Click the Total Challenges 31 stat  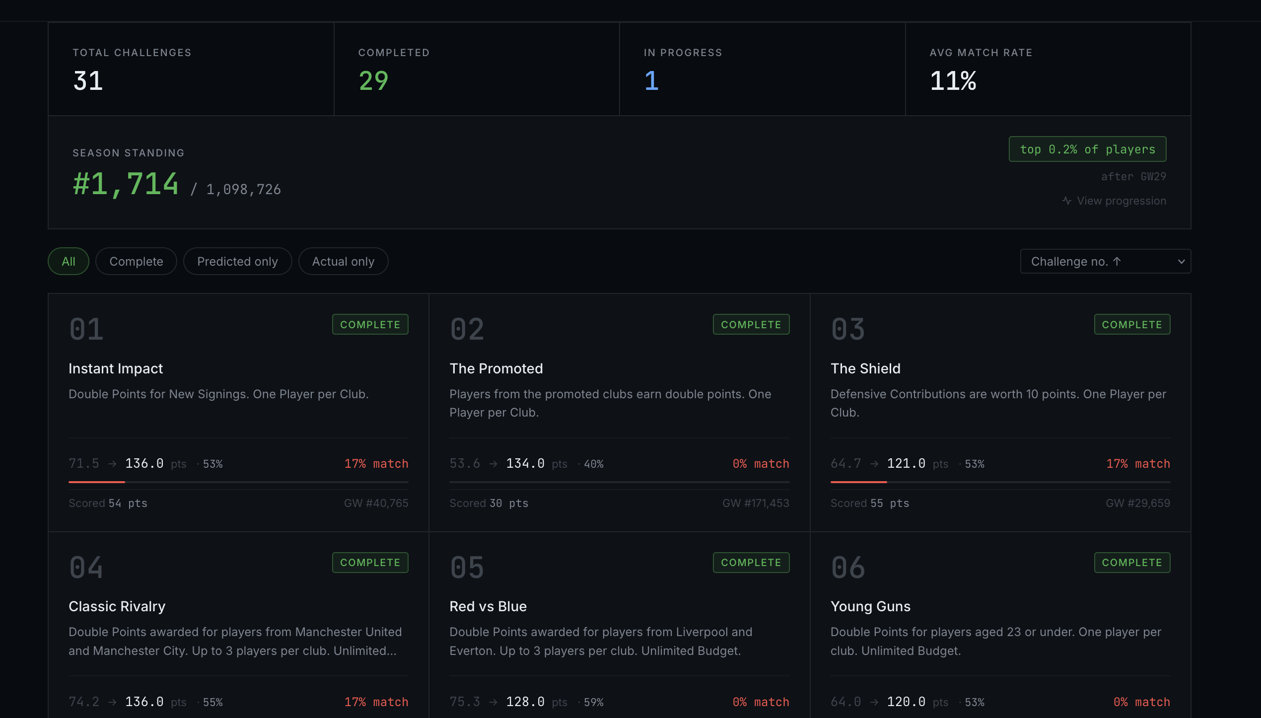coord(88,80)
